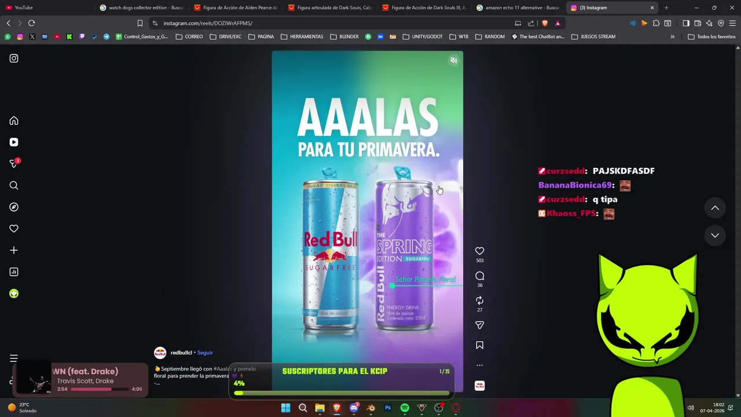This screenshot has height=417, width=741.
Task: Open Blender from the taskbar
Action: 371,408
